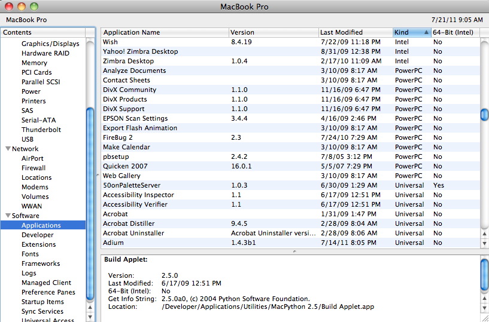Image resolution: width=489 pixels, height=322 pixels.
Task: Select Extensions in the sidebar
Action: pos(39,244)
